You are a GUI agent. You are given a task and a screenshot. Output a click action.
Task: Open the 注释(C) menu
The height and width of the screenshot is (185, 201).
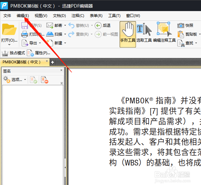pos(78,16)
